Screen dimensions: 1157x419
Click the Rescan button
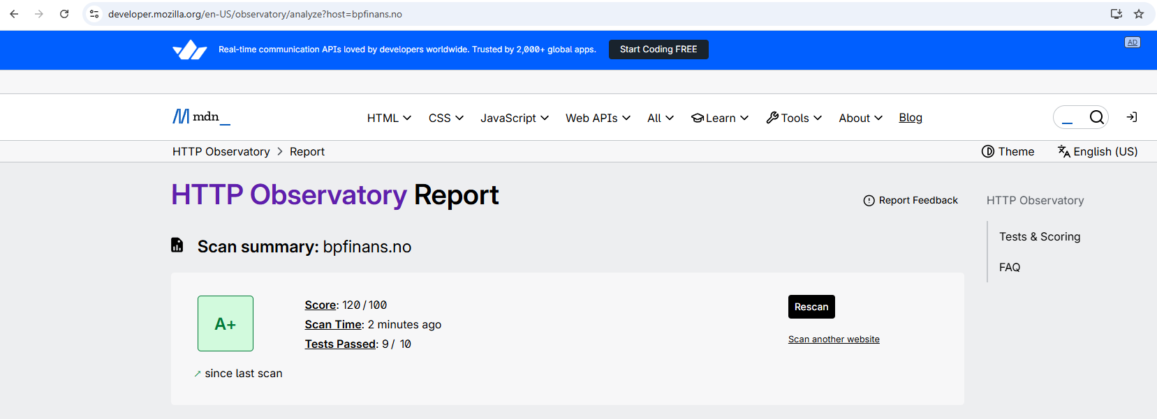tap(811, 307)
